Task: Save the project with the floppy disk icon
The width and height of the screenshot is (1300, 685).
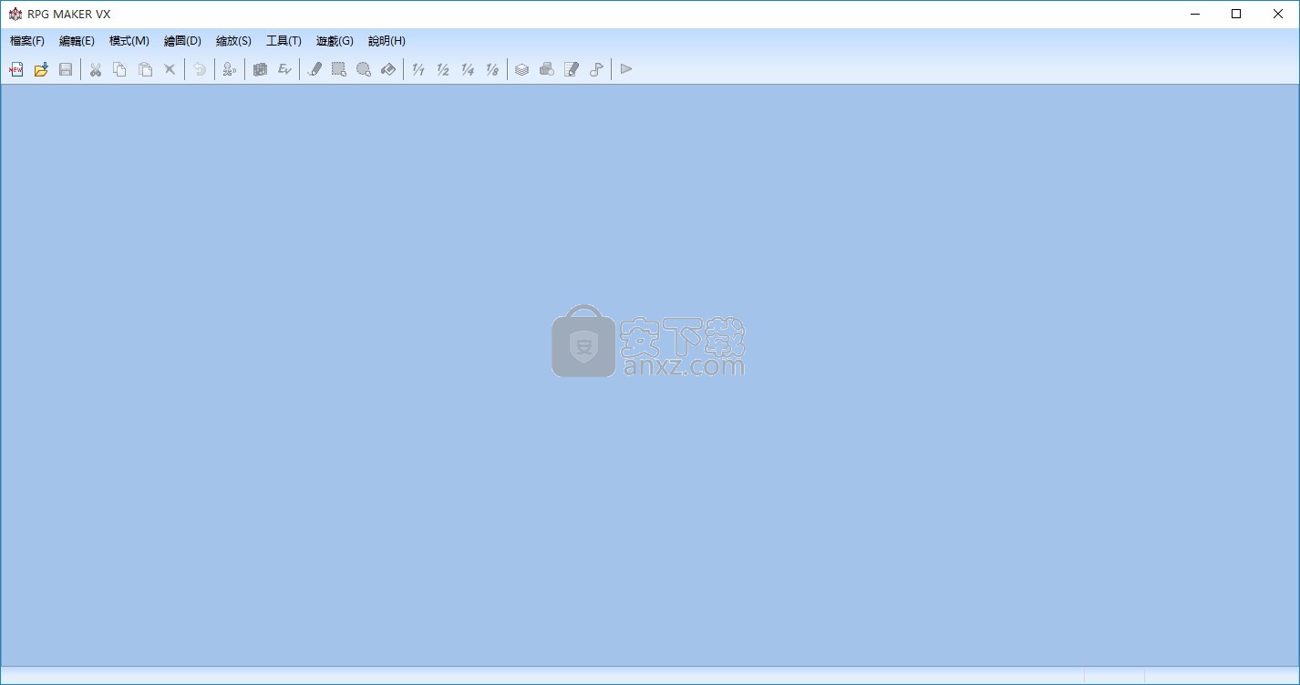Action: click(x=66, y=69)
